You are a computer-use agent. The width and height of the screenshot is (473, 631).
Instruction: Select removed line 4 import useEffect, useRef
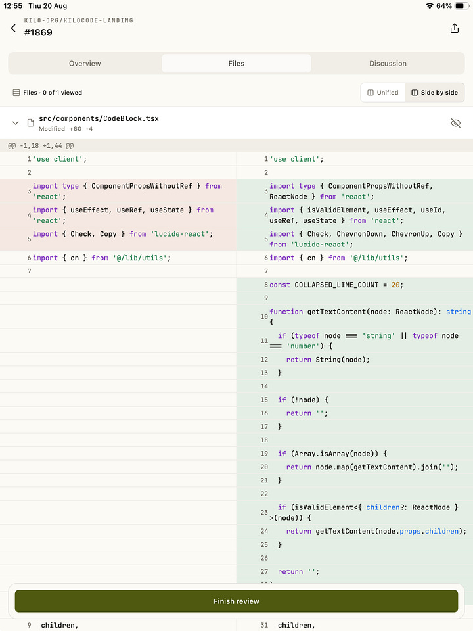(118, 216)
